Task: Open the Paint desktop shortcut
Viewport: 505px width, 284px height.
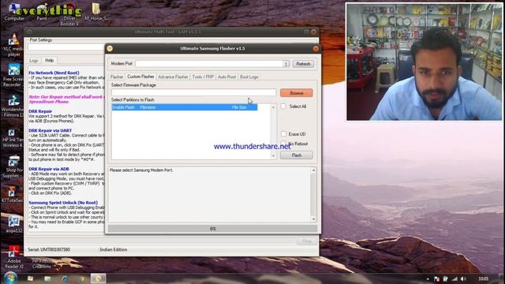Action: (x=42, y=13)
